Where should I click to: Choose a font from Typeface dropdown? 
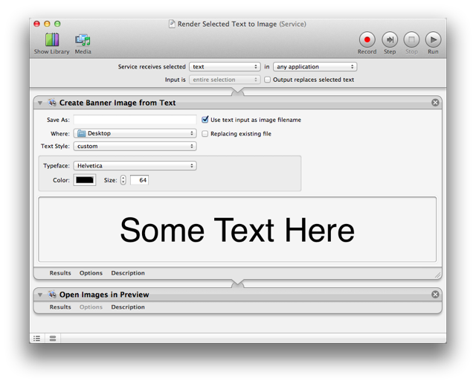(x=135, y=166)
